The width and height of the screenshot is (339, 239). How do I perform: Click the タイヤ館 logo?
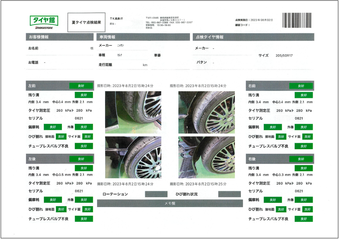[44, 20]
